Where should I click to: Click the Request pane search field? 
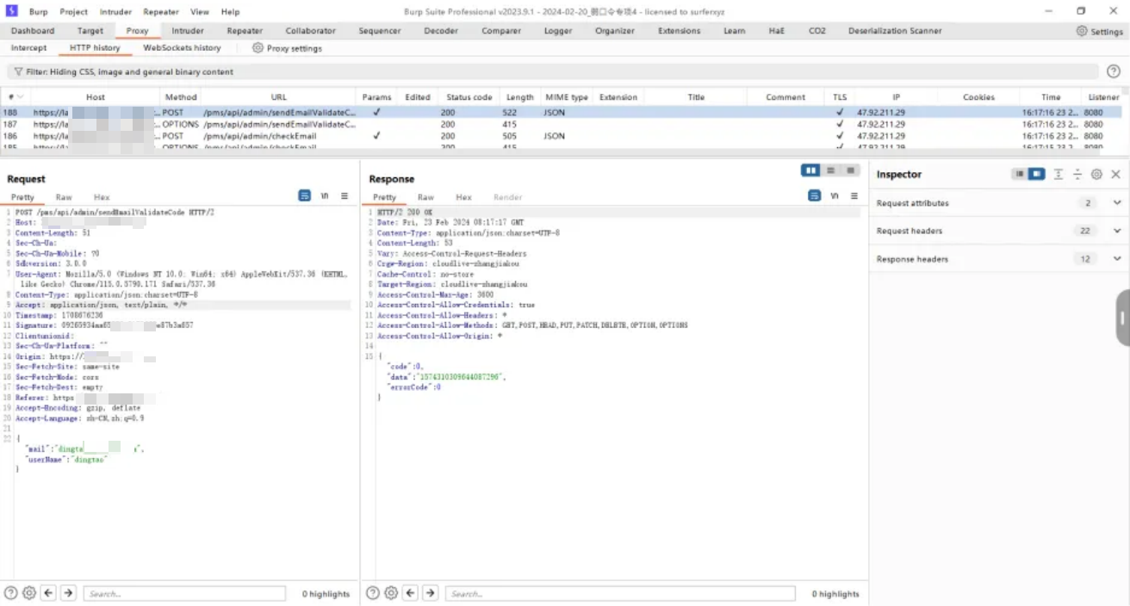click(x=184, y=593)
